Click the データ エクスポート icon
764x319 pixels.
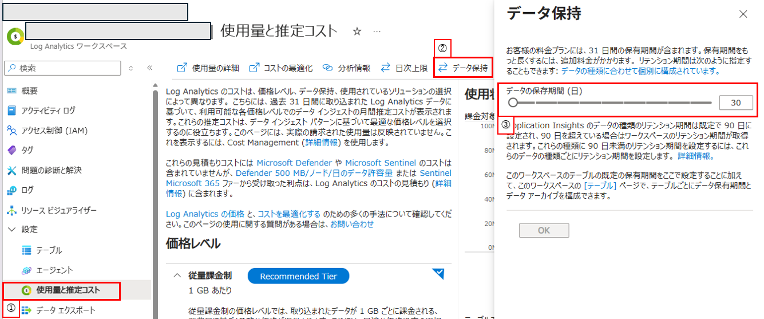(x=26, y=310)
